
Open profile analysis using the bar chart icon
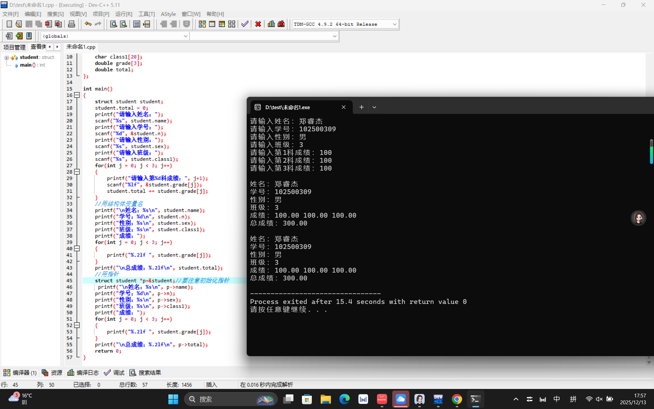tap(271, 24)
